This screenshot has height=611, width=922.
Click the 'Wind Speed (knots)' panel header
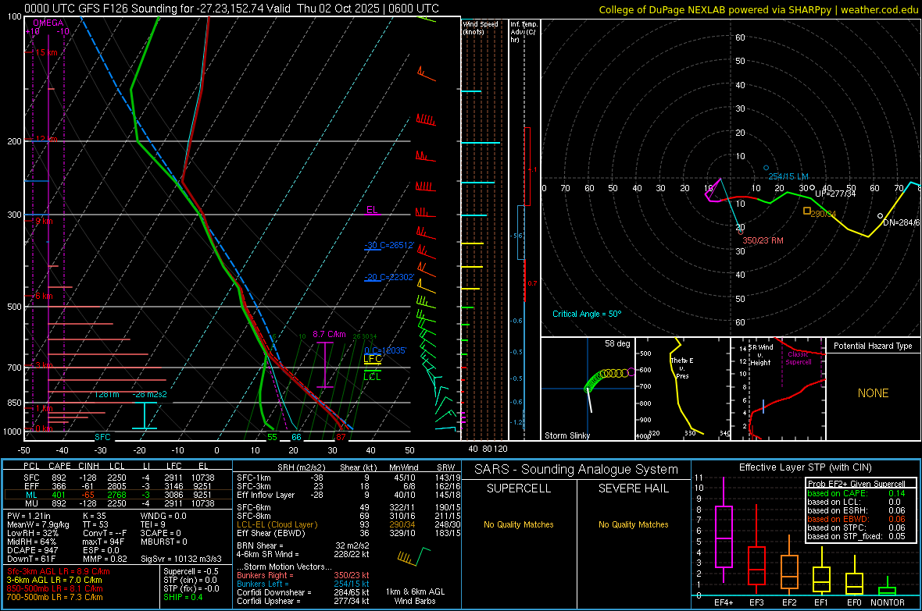pyautogui.click(x=481, y=27)
